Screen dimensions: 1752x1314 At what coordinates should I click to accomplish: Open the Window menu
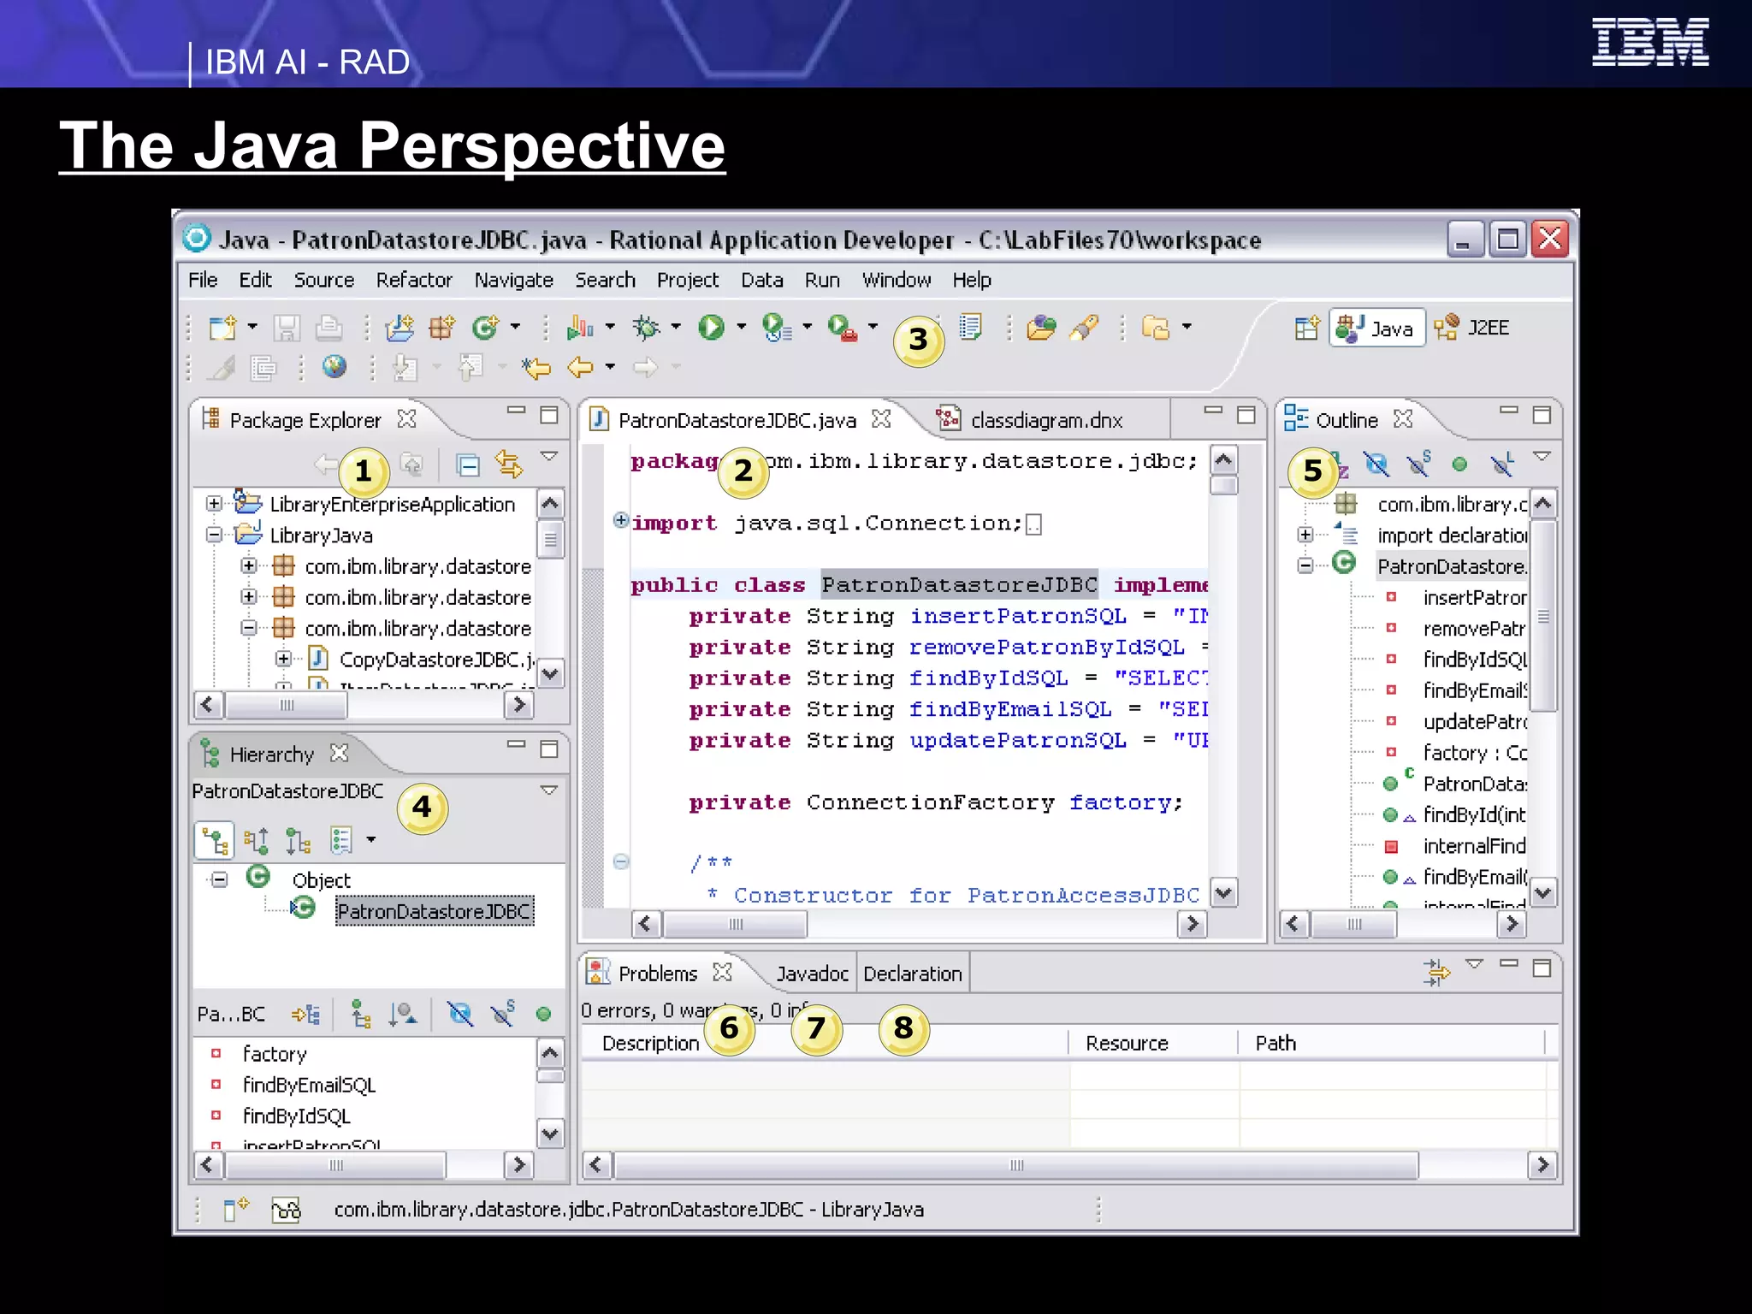click(897, 280)
